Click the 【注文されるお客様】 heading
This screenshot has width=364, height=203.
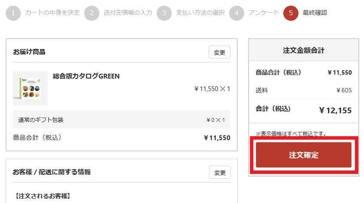point(43,196)
